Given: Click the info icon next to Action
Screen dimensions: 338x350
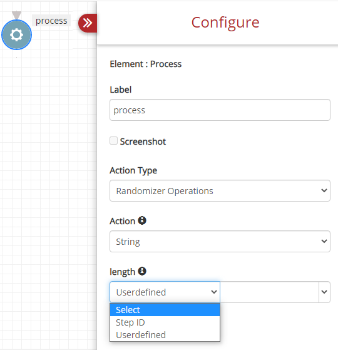Looking at the screenshot, I should (x=142, y=220).
